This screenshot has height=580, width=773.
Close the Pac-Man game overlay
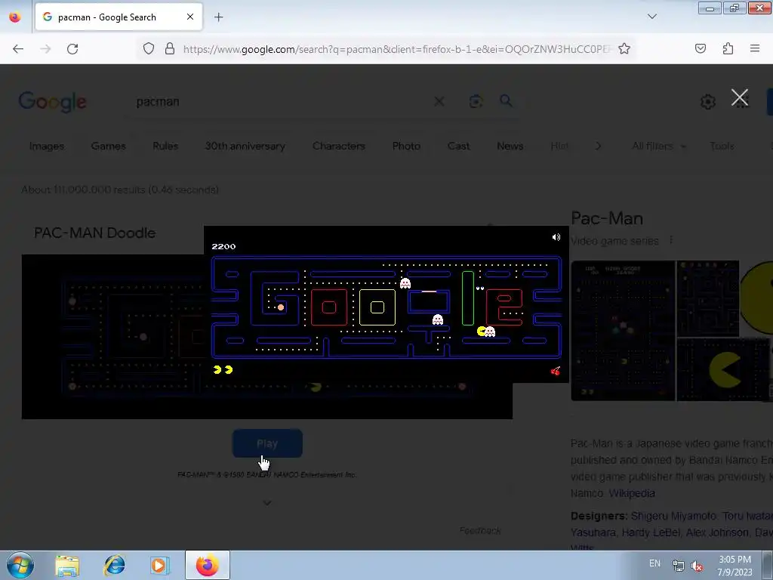(x=740, y=97)
